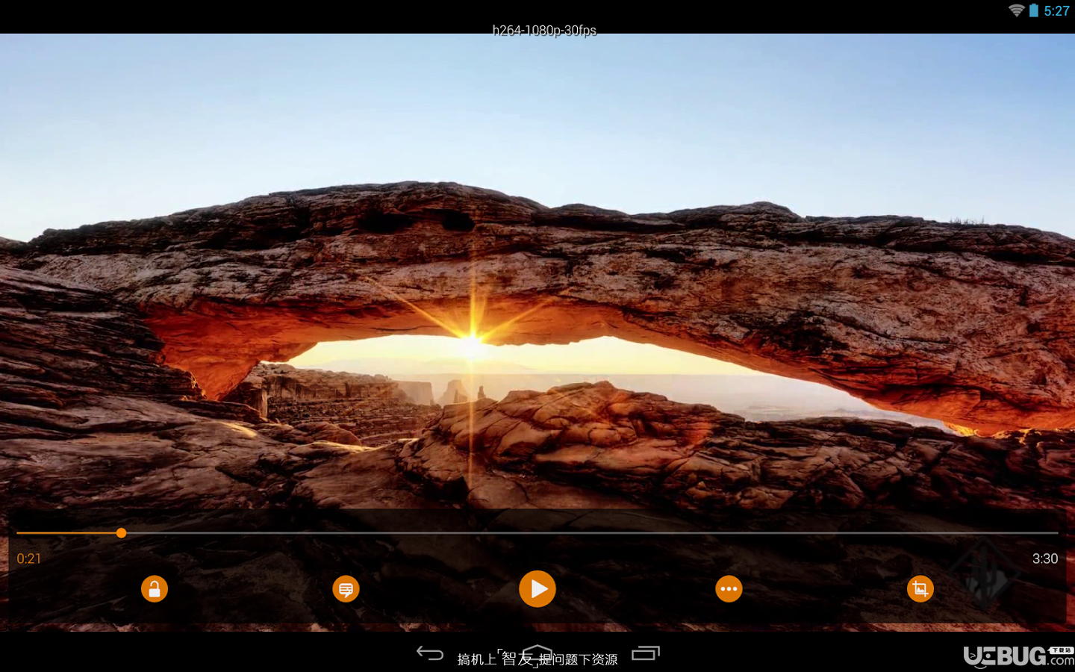Tap the elapsed time 0:21 label

click(x=29, y=559)
